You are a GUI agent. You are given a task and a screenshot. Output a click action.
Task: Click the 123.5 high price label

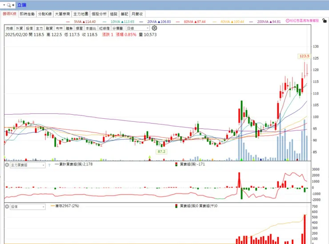[x=304, y=56]
